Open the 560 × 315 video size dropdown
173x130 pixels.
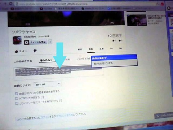click(47, 84)
